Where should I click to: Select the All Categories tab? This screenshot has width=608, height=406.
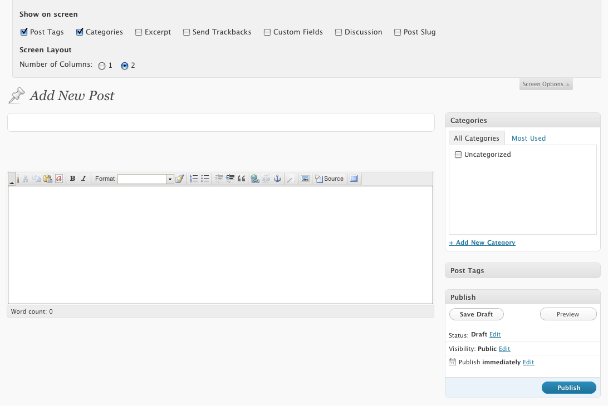click(476, 138)
